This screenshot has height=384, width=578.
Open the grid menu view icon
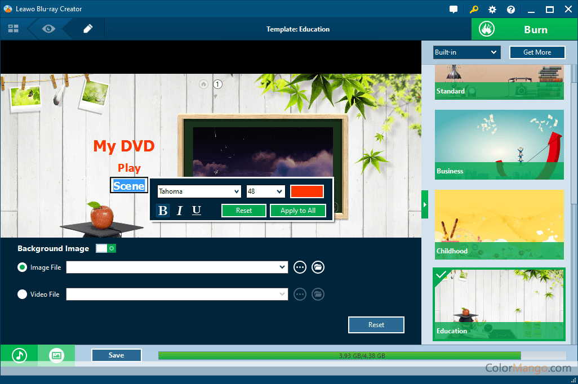pyautogui.click(x=14, y=29)
